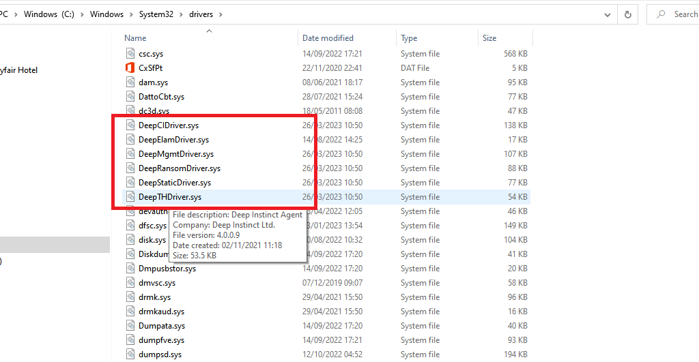699x362 pixels.
Task: Click the Dumpata.sys file icon
Action: 130,325
